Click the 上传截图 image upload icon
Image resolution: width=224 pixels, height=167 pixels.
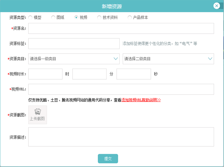click(38, 115)
